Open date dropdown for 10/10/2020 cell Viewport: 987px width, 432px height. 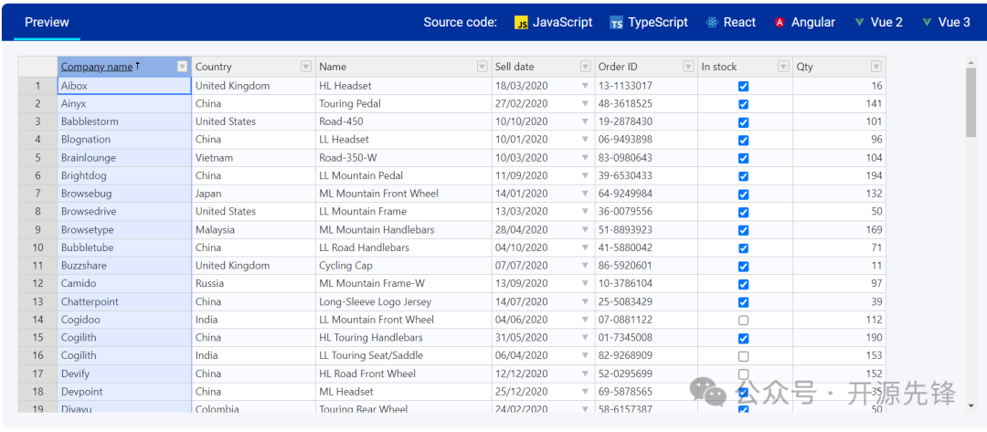[x=585, y=121]
